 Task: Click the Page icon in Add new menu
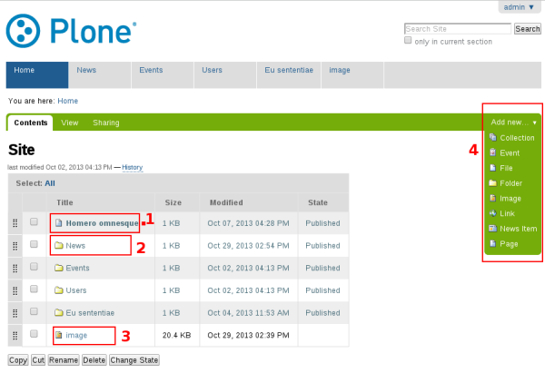tap(493, 243)
